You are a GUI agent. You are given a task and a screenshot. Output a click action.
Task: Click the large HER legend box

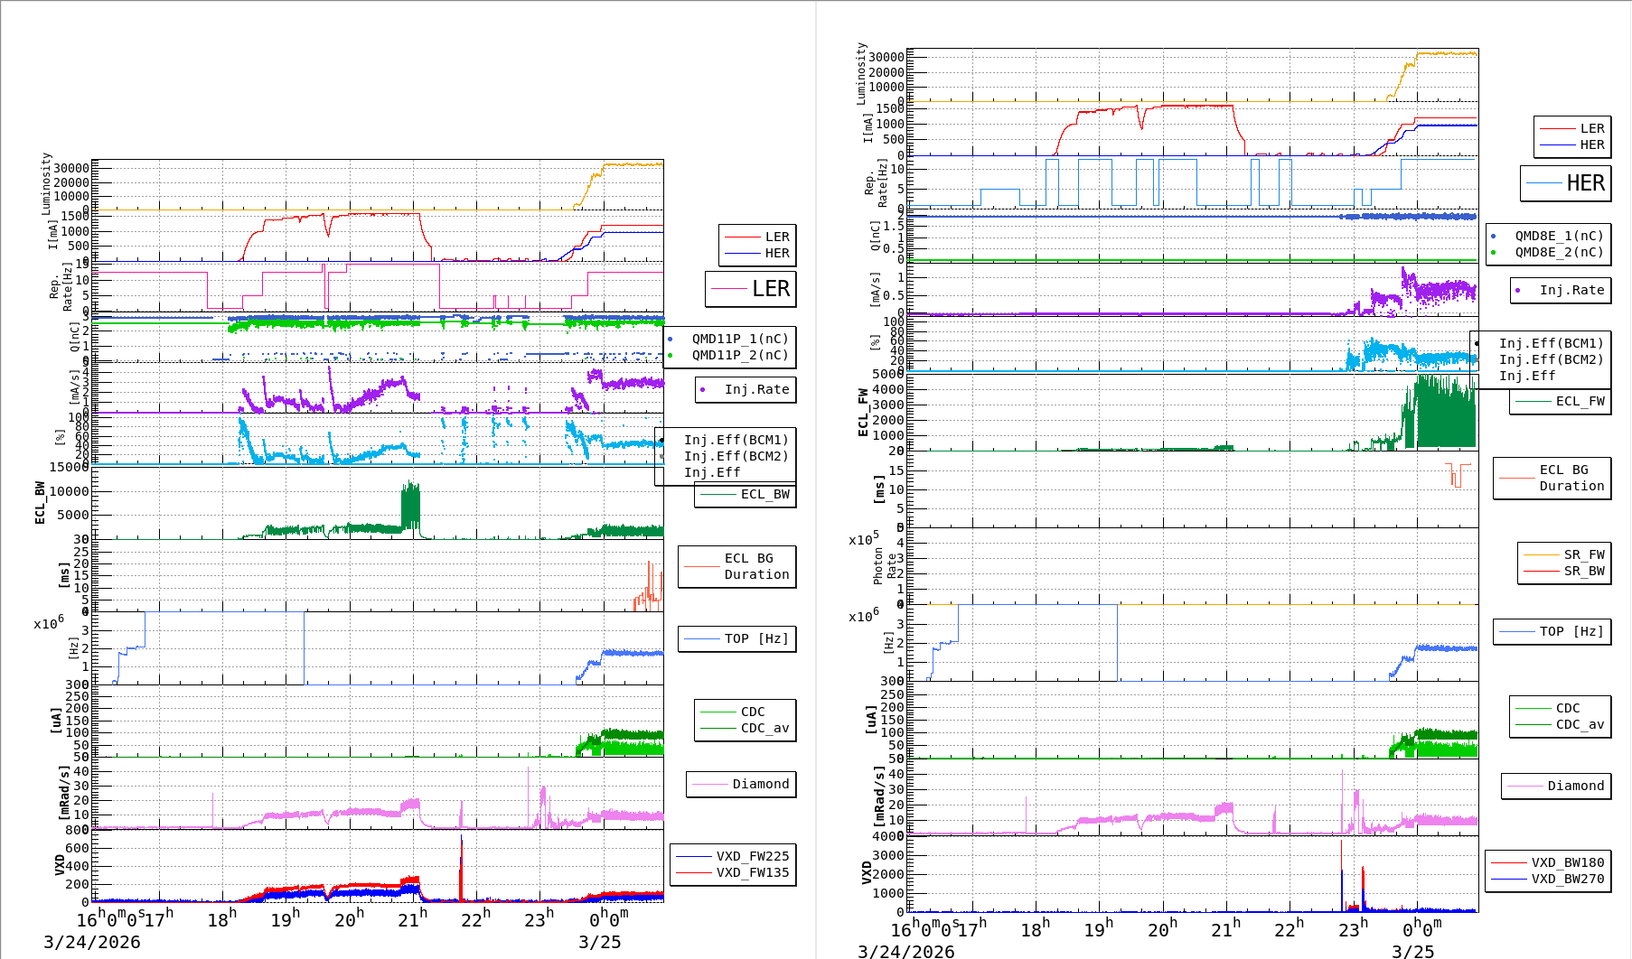coord(1565,183)
